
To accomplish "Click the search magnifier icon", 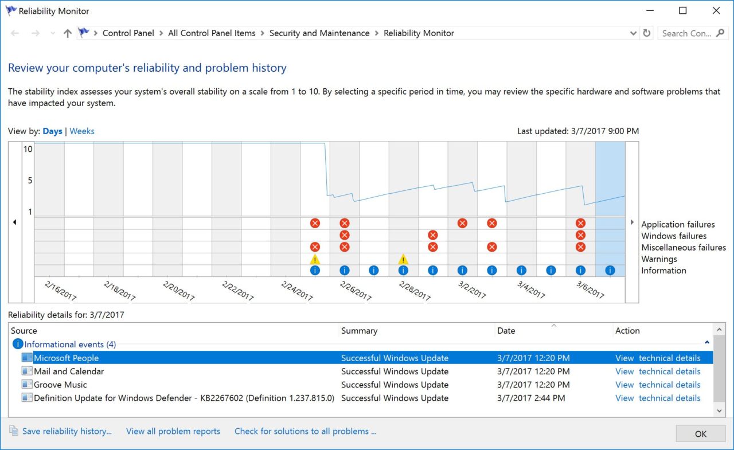I will click(x=720, y=33).
